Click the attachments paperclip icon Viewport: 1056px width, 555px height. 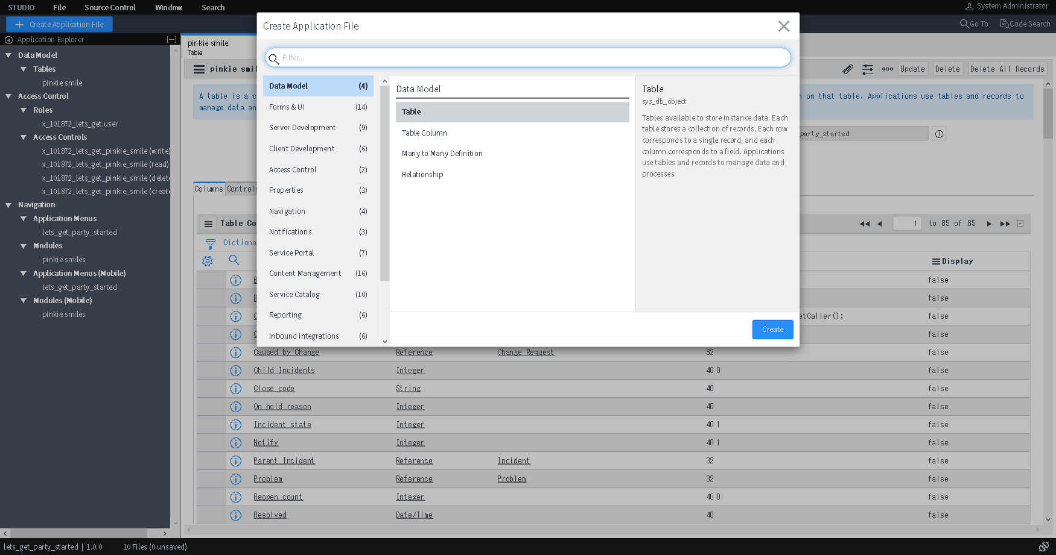pos(847,69)
